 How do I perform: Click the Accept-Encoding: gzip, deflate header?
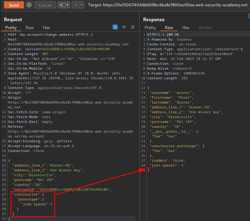coord(40,141)
